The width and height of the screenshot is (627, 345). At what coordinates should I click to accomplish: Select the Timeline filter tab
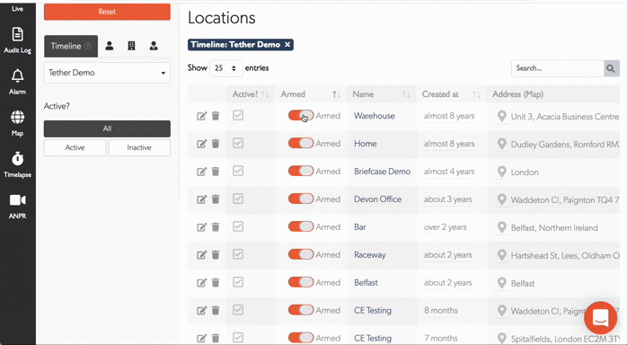pyautogui.click(x=71, y=46)
